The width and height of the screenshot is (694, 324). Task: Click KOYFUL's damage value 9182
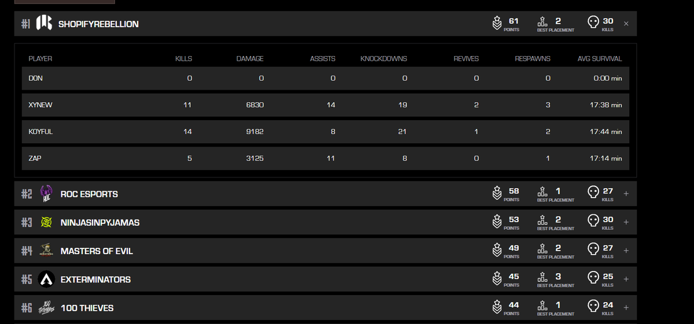click(x=254, y=132)
